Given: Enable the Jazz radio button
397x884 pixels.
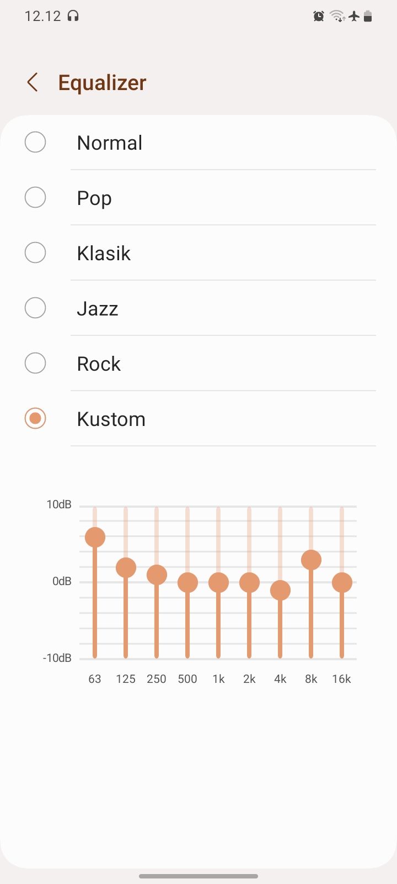Looking at the screenshot, I should click(x=35, y=308).
